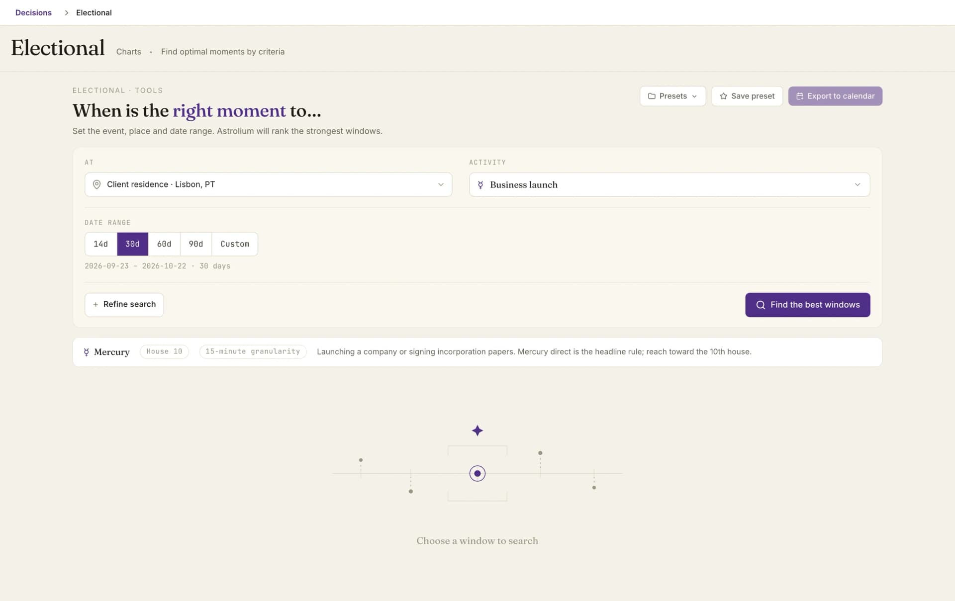
Task: Click the Presets dropdown arrow
Action: pos(694,96)
